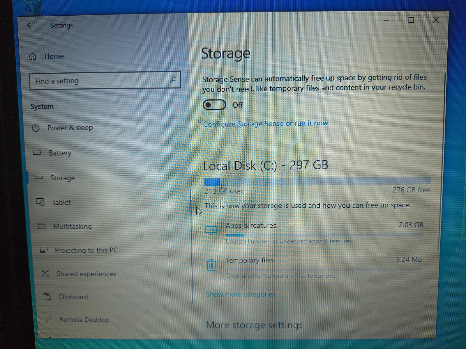Click Configure Storage Sense or run it now
This screenshot has height=349, width=466.
pyautogui.click(x=266, y=124)
